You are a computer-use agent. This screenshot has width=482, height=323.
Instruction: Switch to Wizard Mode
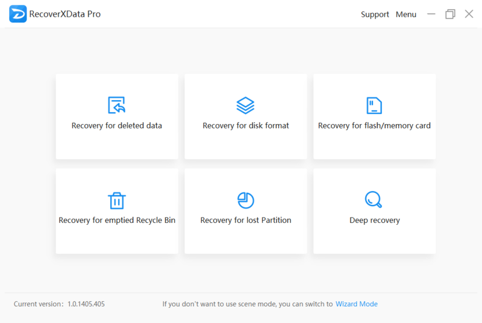357,304
